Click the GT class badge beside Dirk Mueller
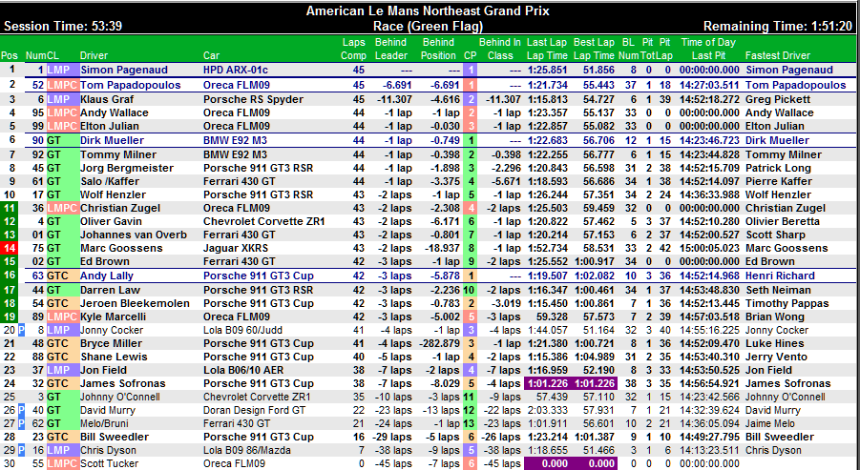Image resolution: width=860 pixels, height=470 pixels. tap(60, 140)
